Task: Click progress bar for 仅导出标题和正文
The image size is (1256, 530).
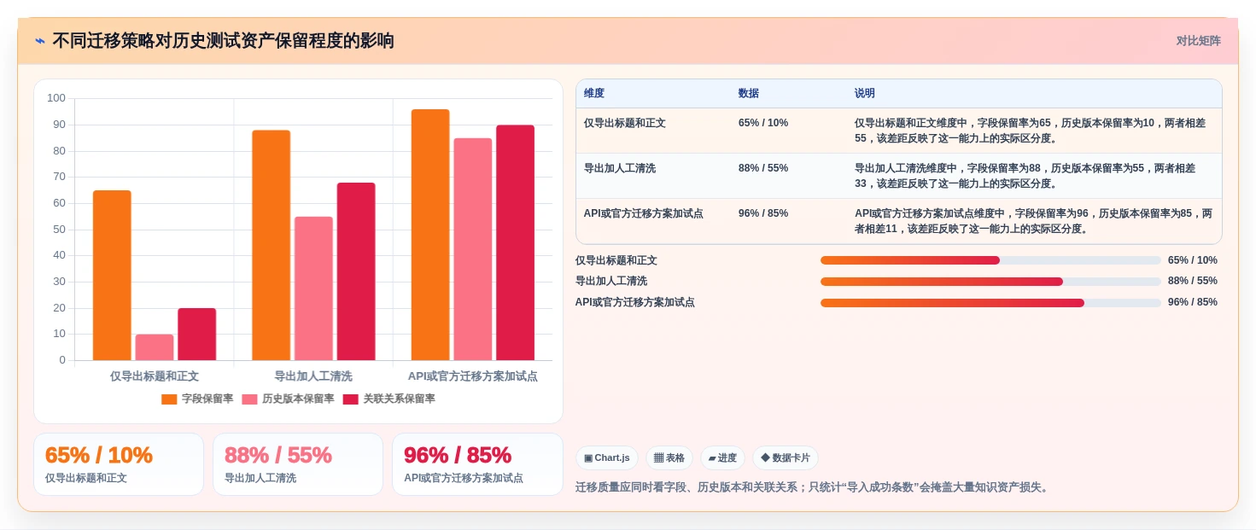Action: 990,260
